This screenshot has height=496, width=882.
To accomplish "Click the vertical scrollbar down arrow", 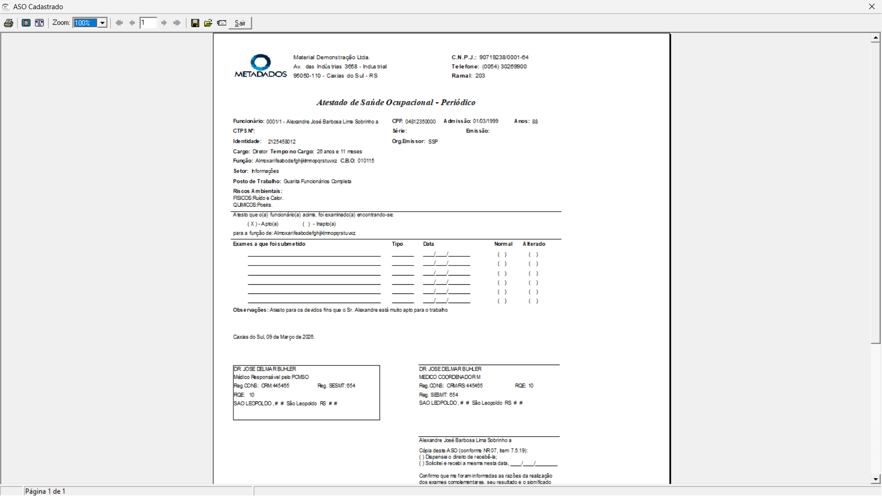I will click(876, 479).
